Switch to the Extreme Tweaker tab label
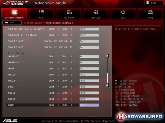 14,18
